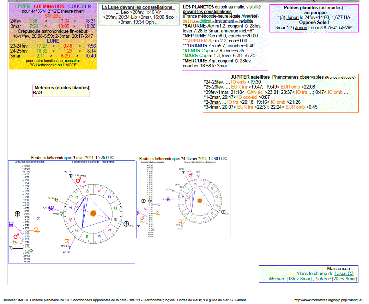Click green Gemini sign in 3 mars zodiac wheel

coord(87,237)
